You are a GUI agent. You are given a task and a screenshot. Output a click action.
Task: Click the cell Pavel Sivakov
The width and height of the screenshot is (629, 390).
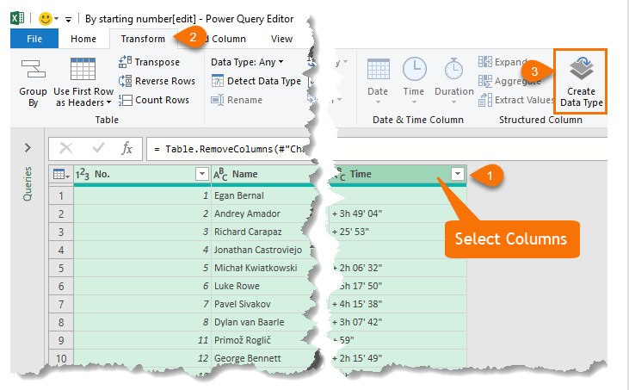[x=262, y=304]
